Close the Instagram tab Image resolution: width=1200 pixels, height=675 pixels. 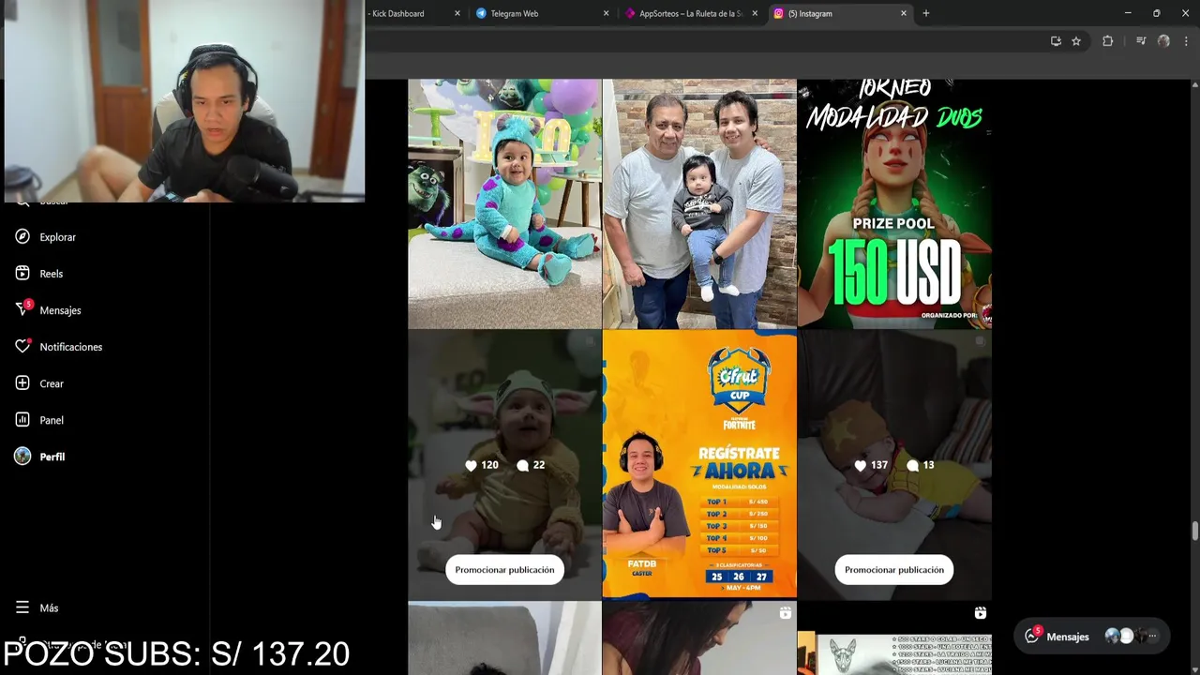pos(904,13)
